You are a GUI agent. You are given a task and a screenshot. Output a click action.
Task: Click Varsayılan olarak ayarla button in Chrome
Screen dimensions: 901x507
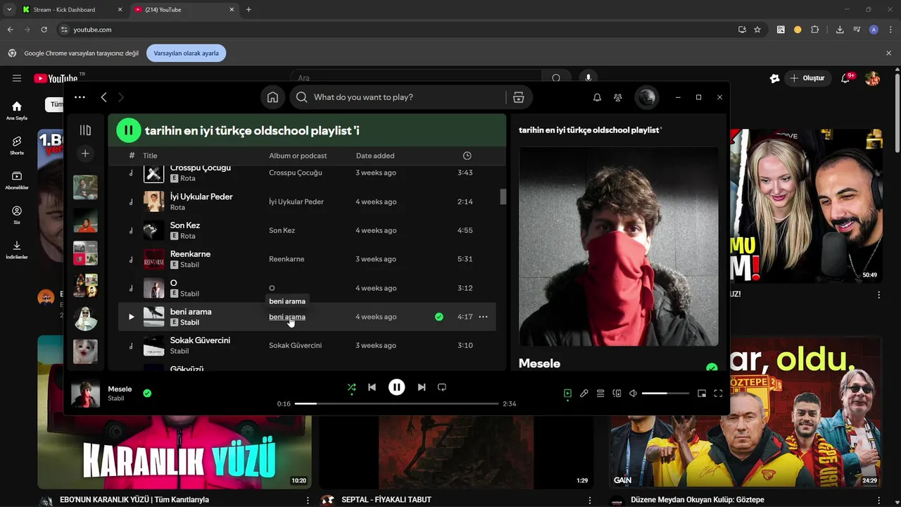[x=187, y=53]
